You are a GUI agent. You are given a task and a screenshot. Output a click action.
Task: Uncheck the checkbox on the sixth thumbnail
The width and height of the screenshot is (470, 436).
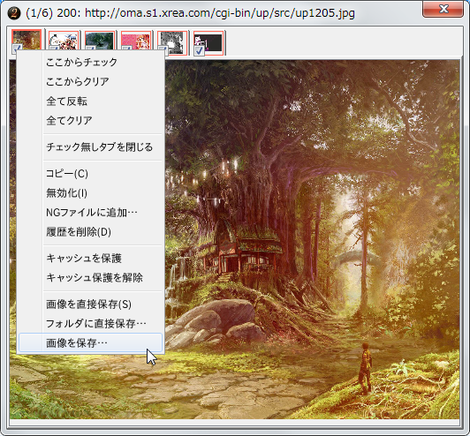[199, 50]
